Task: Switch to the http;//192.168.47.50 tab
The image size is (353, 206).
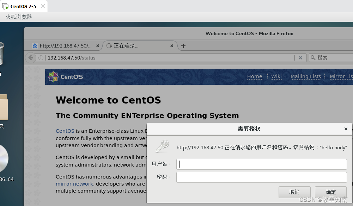Action: 66,46
